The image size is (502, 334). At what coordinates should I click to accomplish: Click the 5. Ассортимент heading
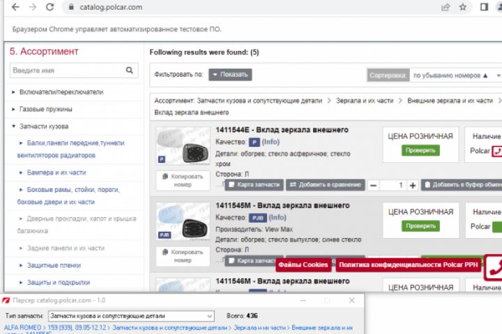point(44,51)
